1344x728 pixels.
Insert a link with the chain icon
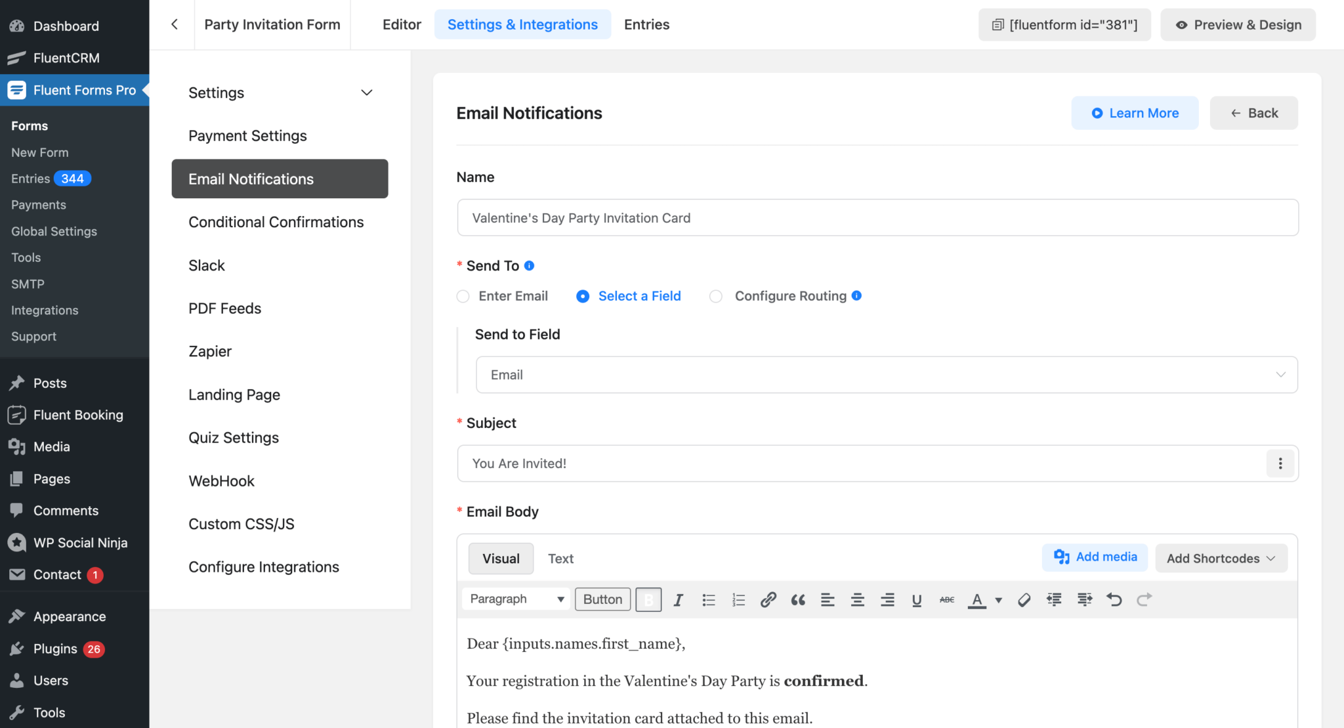click(x=768, y=599)
